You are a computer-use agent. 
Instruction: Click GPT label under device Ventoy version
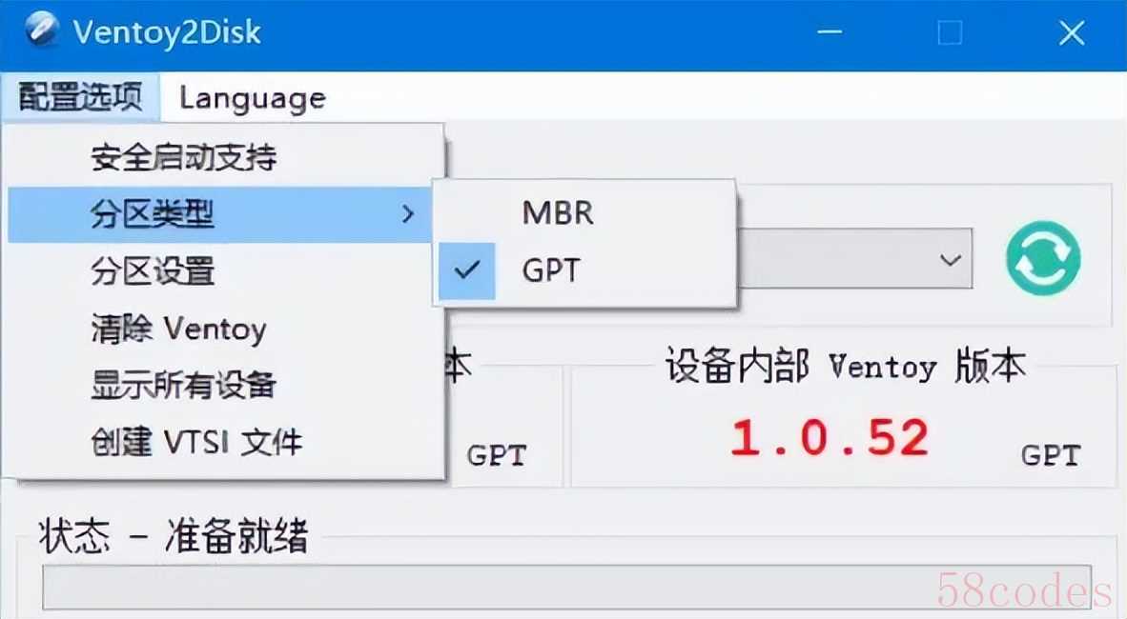[1050, 454]
